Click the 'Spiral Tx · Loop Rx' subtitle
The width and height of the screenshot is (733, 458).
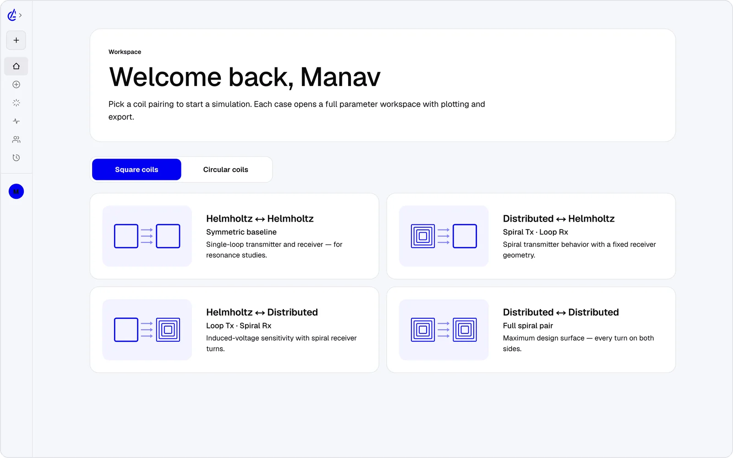click(536, 232)
